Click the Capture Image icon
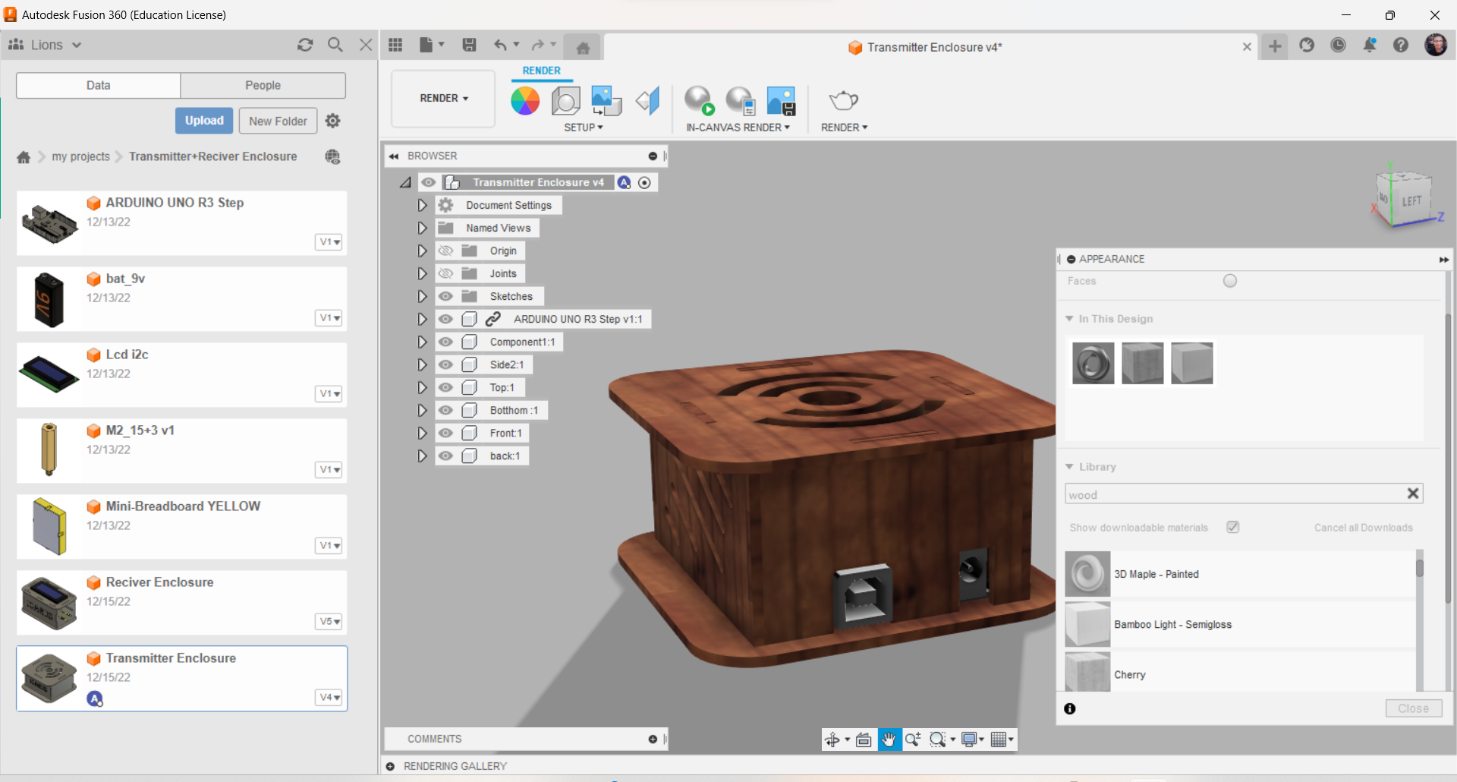This screenshot has height=782, width=1457. click(781, 100)
